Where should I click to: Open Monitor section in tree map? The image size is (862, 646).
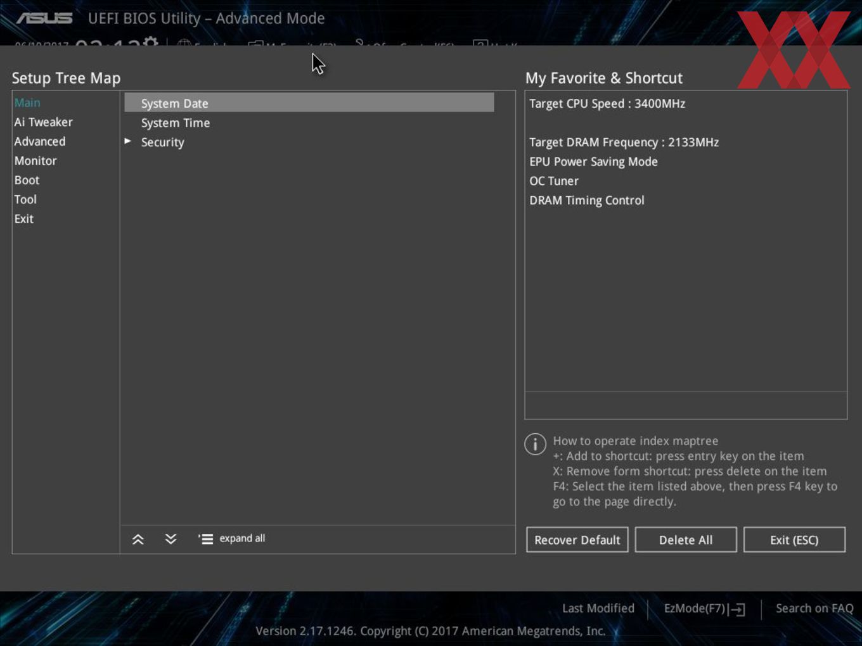pyautogui.click(x=35, y=161)
